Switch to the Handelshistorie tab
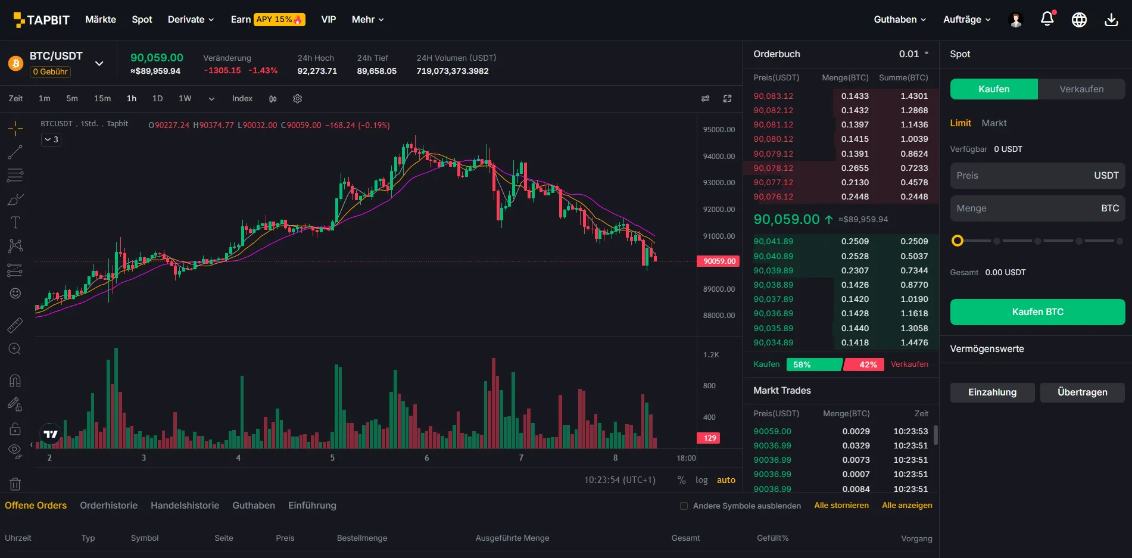Image resolution: width=1132 pixels, height=558 pixels. (185, 506)
